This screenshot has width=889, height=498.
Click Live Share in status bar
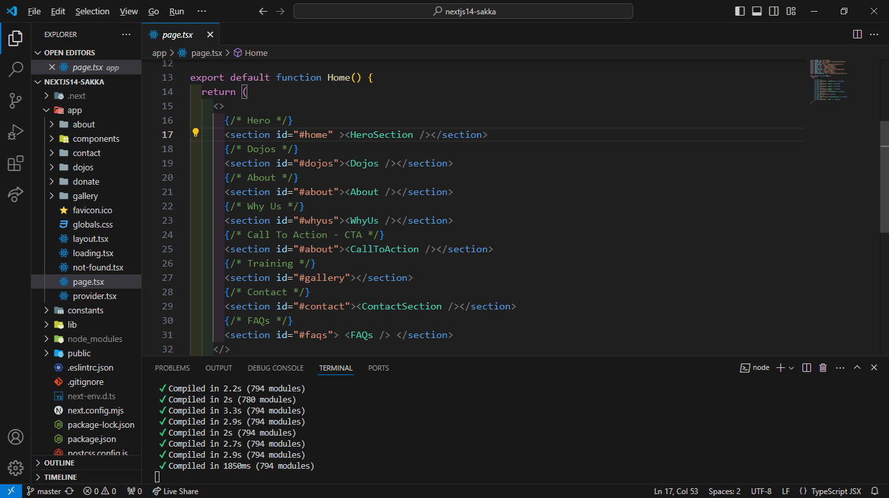pos(176,491)
